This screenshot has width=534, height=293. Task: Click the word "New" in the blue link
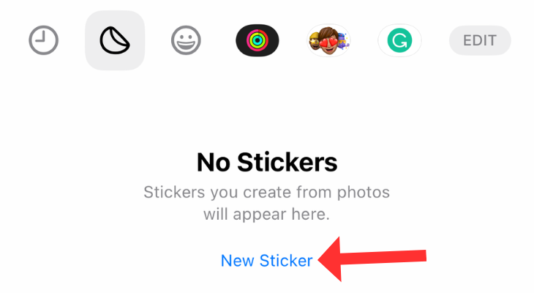point(237,261)
